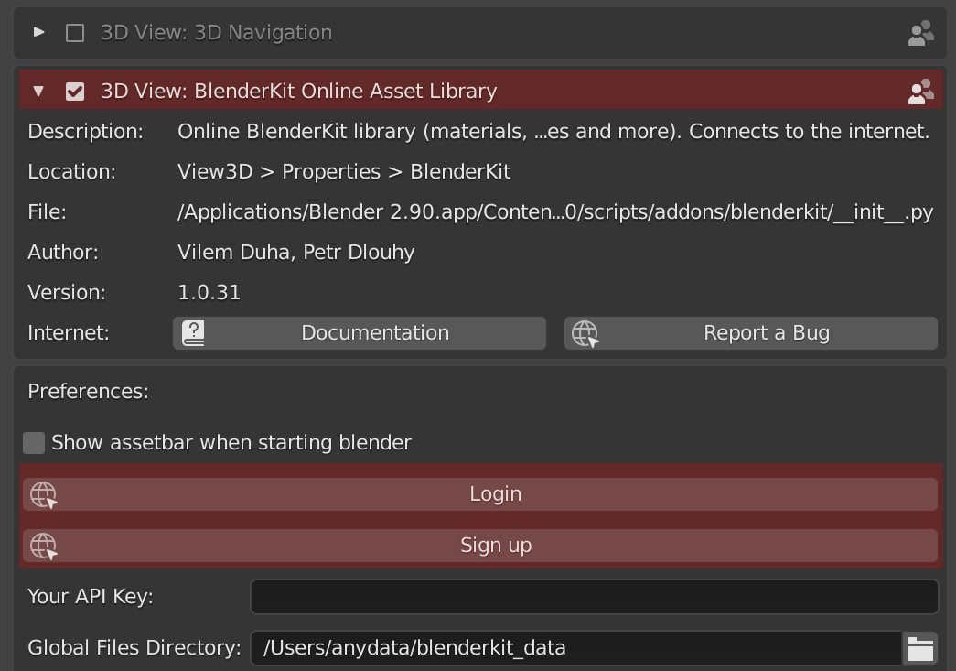This screenshot has height=671, width=956.
Task: Enable the 3D Navigation add-on checkbox
Action: pos(75,33)
